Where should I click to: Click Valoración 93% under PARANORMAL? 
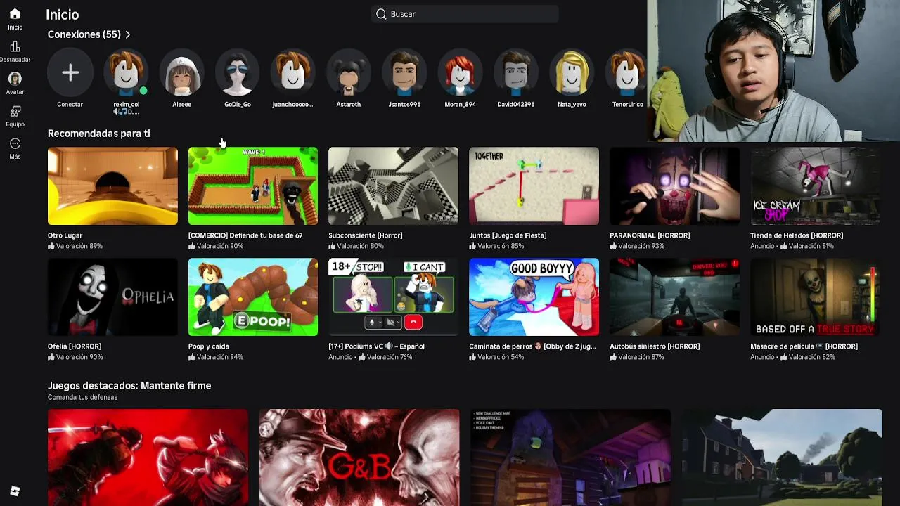637,246
